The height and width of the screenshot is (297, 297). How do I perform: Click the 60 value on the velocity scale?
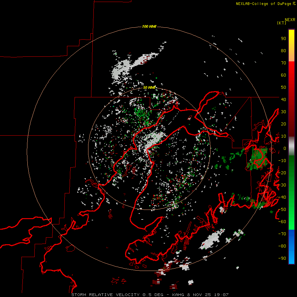click(283, 75)
